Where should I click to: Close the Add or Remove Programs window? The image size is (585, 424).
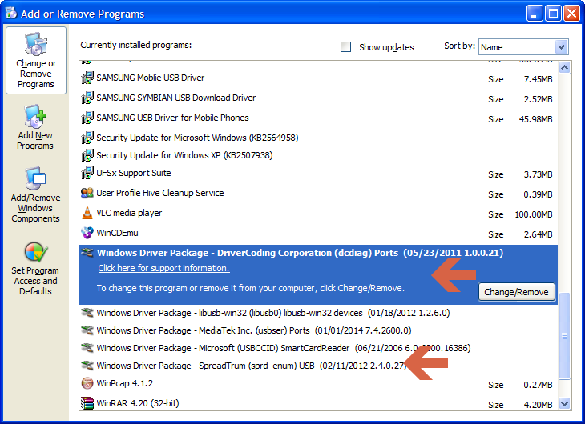click(572, 14)
